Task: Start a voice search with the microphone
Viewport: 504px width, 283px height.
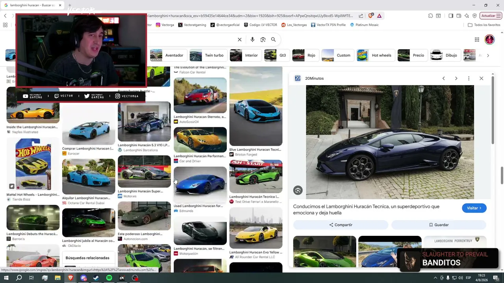Action: point(252,39)
